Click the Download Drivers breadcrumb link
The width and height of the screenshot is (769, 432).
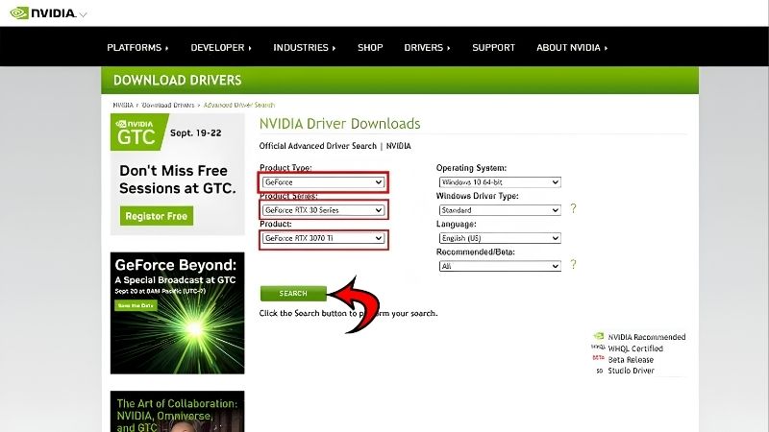click(x=167, y=105)
